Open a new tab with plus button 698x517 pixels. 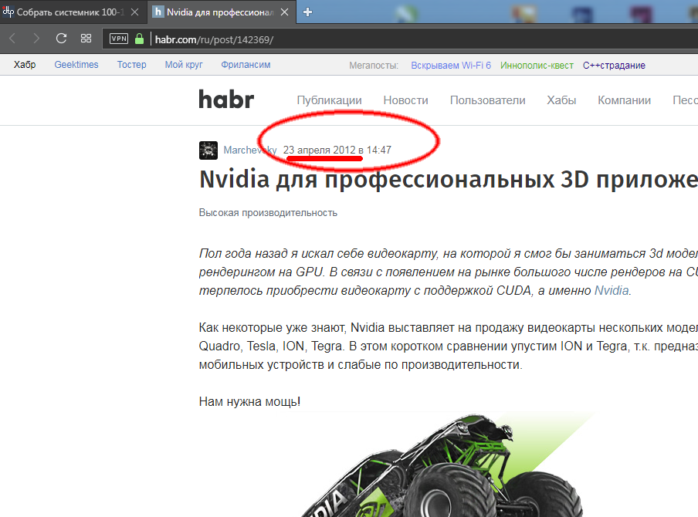click(307, 12)
